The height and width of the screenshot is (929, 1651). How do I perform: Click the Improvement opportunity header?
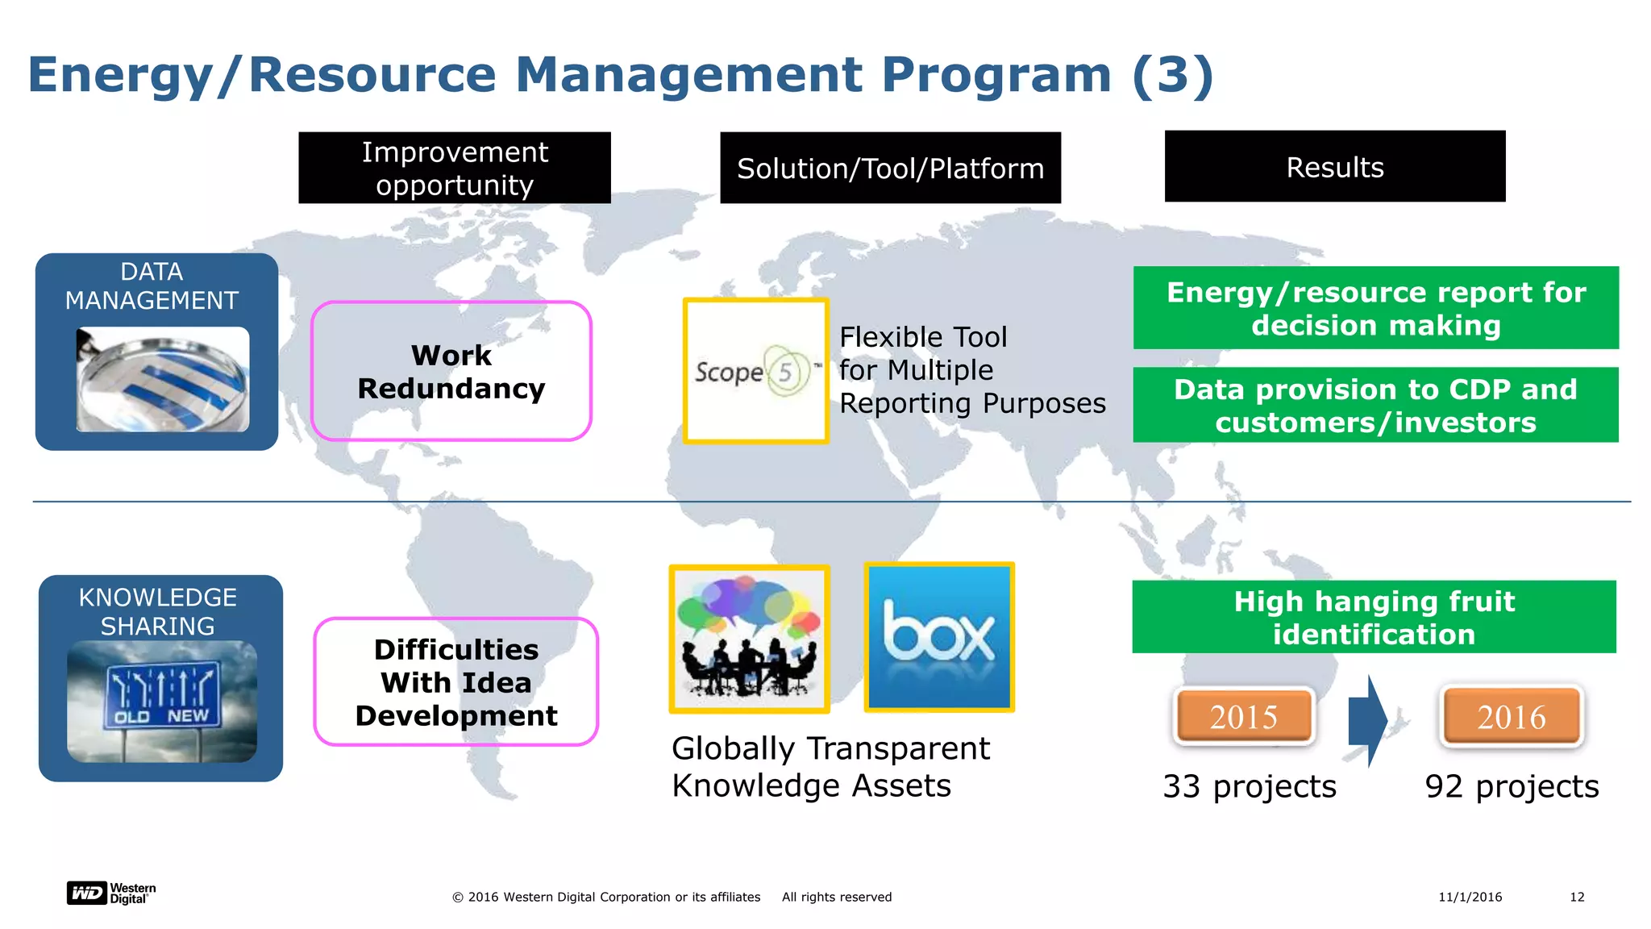pos(455,168)
